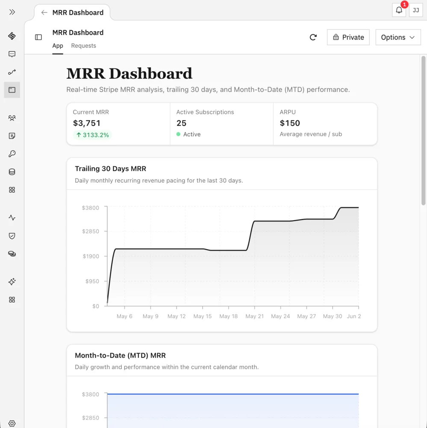Open the workflow path icon in sidebar
This screenshot has height=428, width=427.
click(x=12, y=72)
